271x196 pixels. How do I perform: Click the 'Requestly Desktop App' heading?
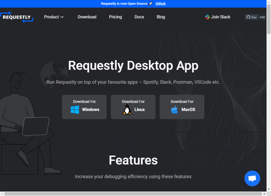[x=133, y=66]
